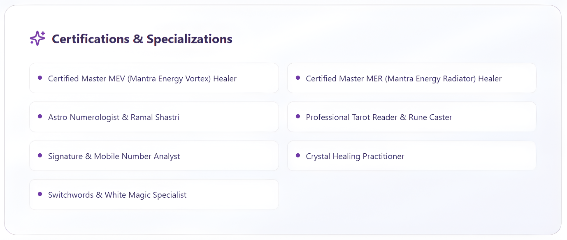Click the bullet beside Switchwords & White Magic
This screenshot has width=567, height=240.
tap(40, 194)
